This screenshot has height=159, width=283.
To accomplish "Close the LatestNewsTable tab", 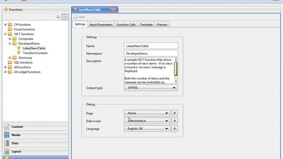I will pos(113,10).
